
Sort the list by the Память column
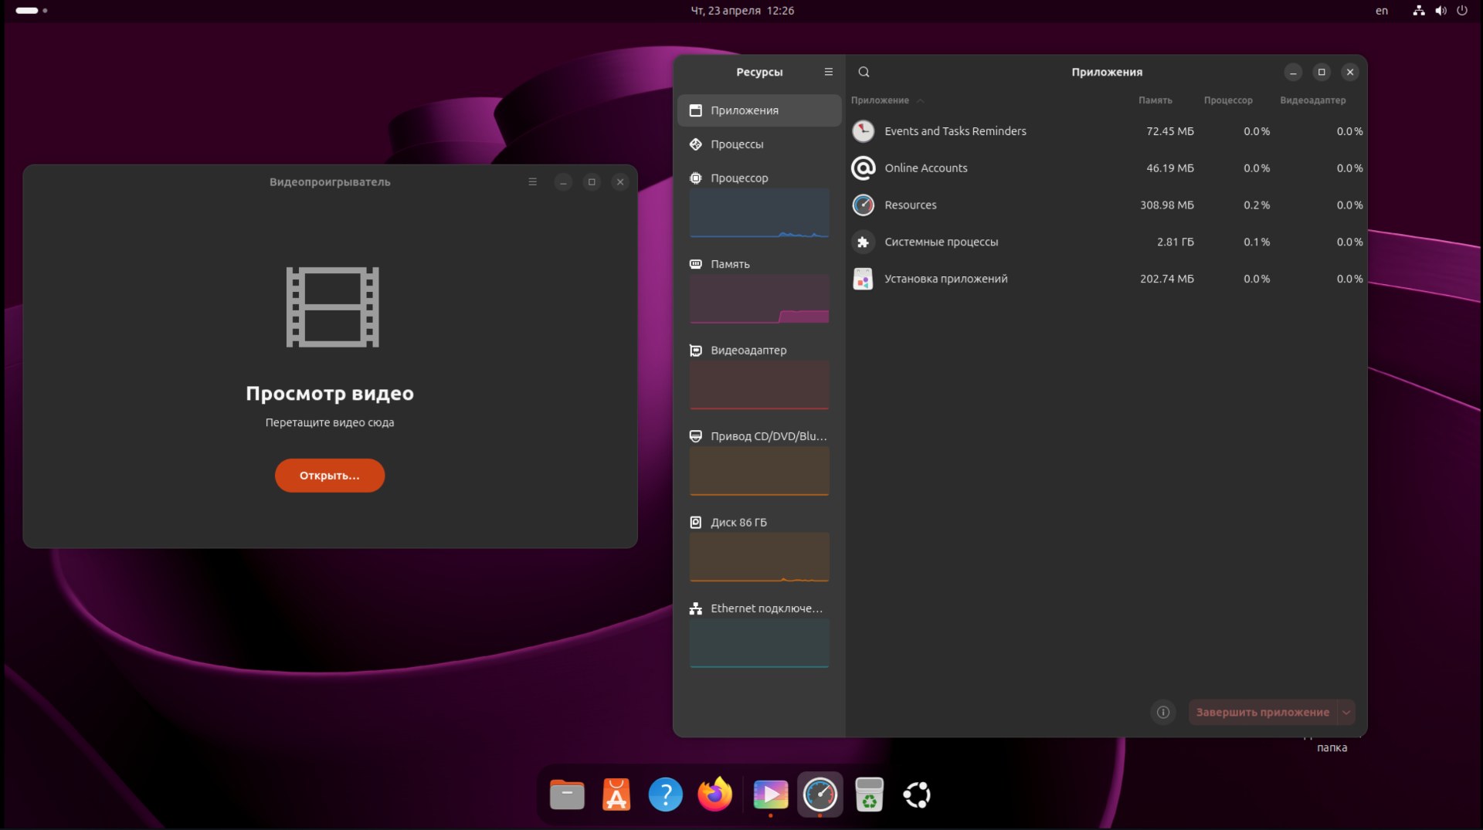point(1155,100)
